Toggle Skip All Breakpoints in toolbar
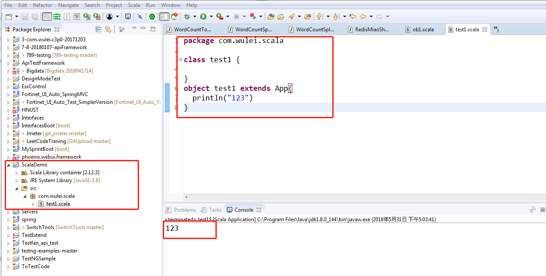Screen dimensions: 546x276 point(140,17)
